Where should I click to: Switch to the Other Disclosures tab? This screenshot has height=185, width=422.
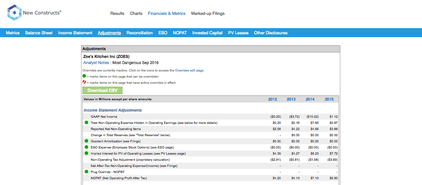coord(271,33)
